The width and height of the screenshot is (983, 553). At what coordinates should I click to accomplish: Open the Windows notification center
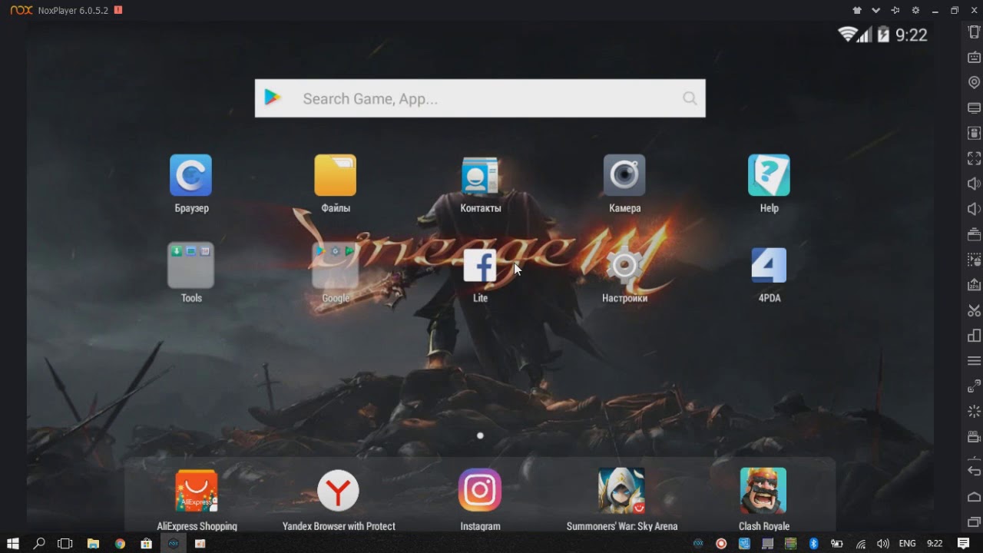click(963, 544)
